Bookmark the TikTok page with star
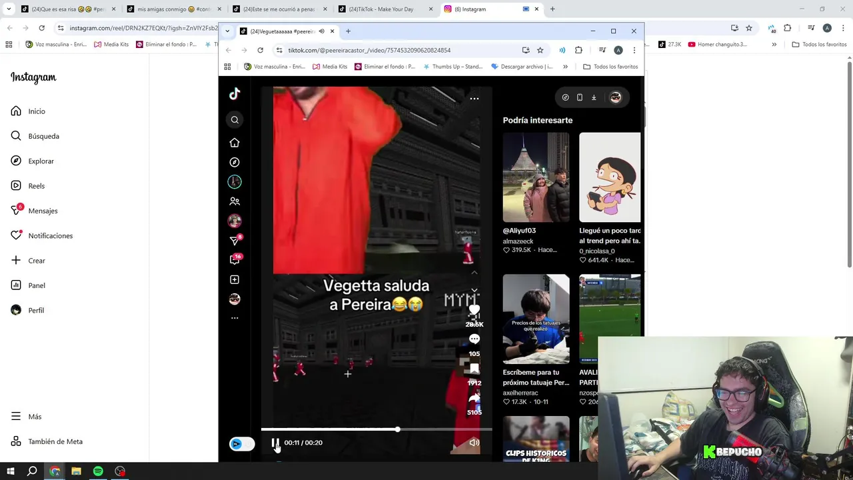Viewport: 853px width, 480px height. point(540,51)
